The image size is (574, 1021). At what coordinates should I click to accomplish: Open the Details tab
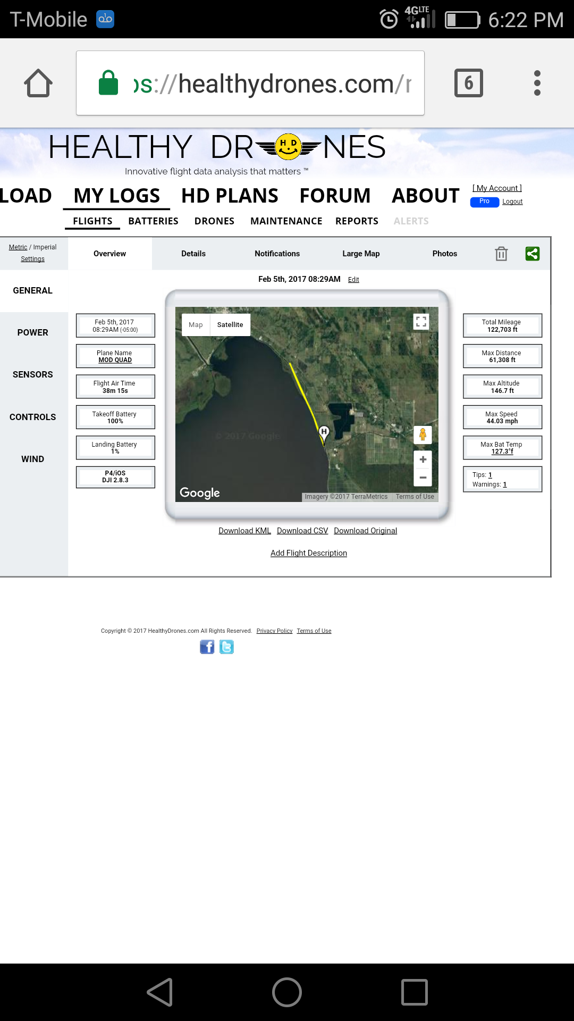[193, 254]
